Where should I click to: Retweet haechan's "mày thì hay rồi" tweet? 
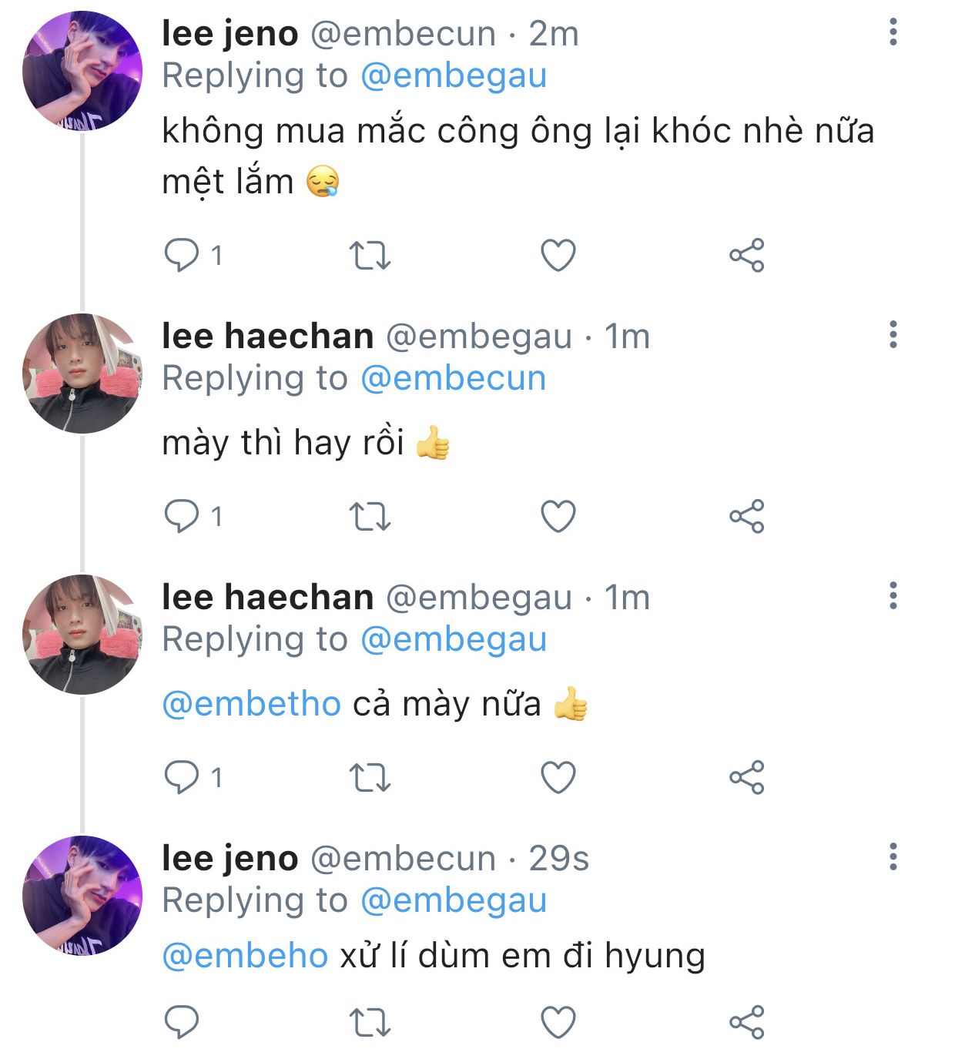tap(370, 517)
